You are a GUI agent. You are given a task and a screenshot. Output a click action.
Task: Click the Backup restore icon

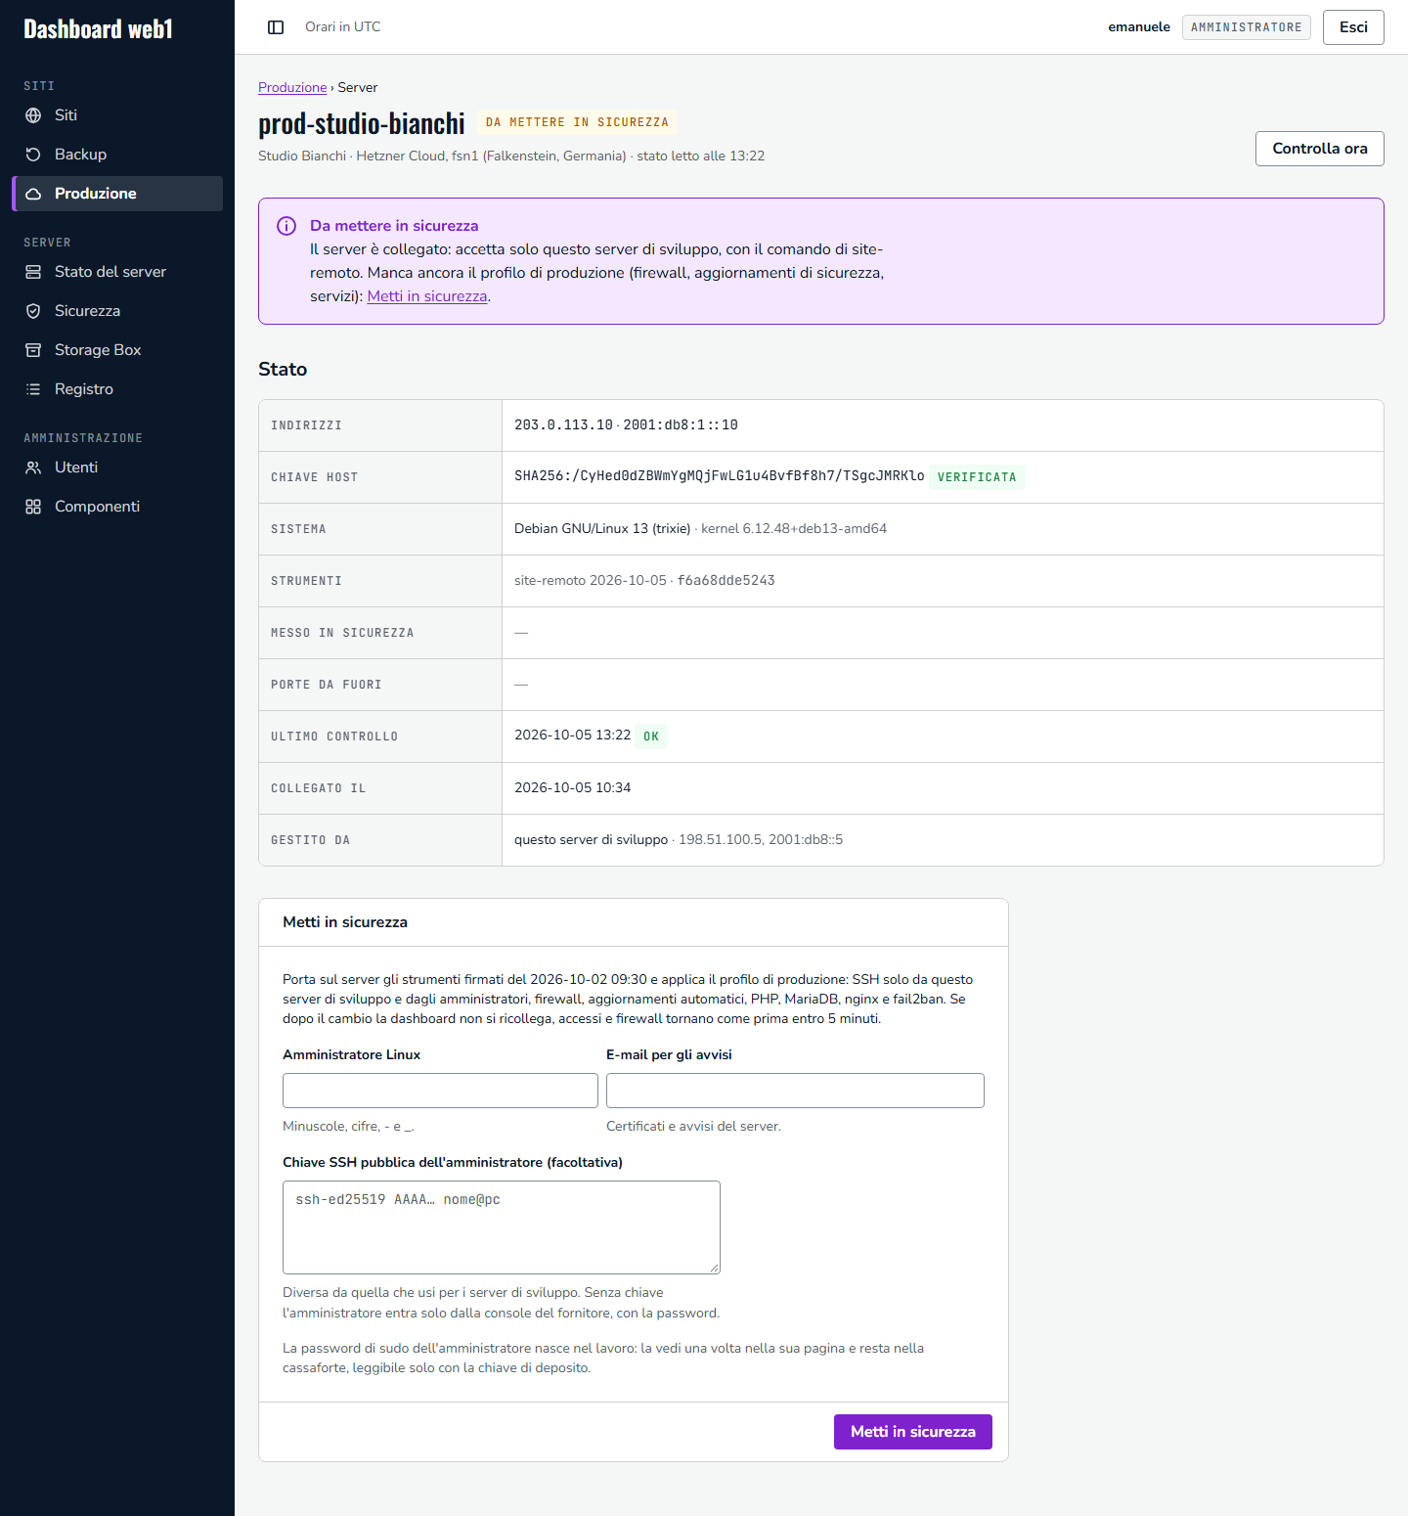pyautogui.click(x=33, y=155)
